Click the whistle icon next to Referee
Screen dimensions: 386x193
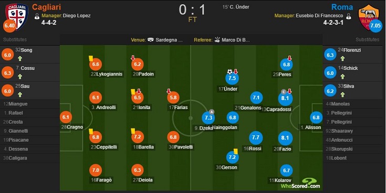pyautogui.click(x=217, y=39)
